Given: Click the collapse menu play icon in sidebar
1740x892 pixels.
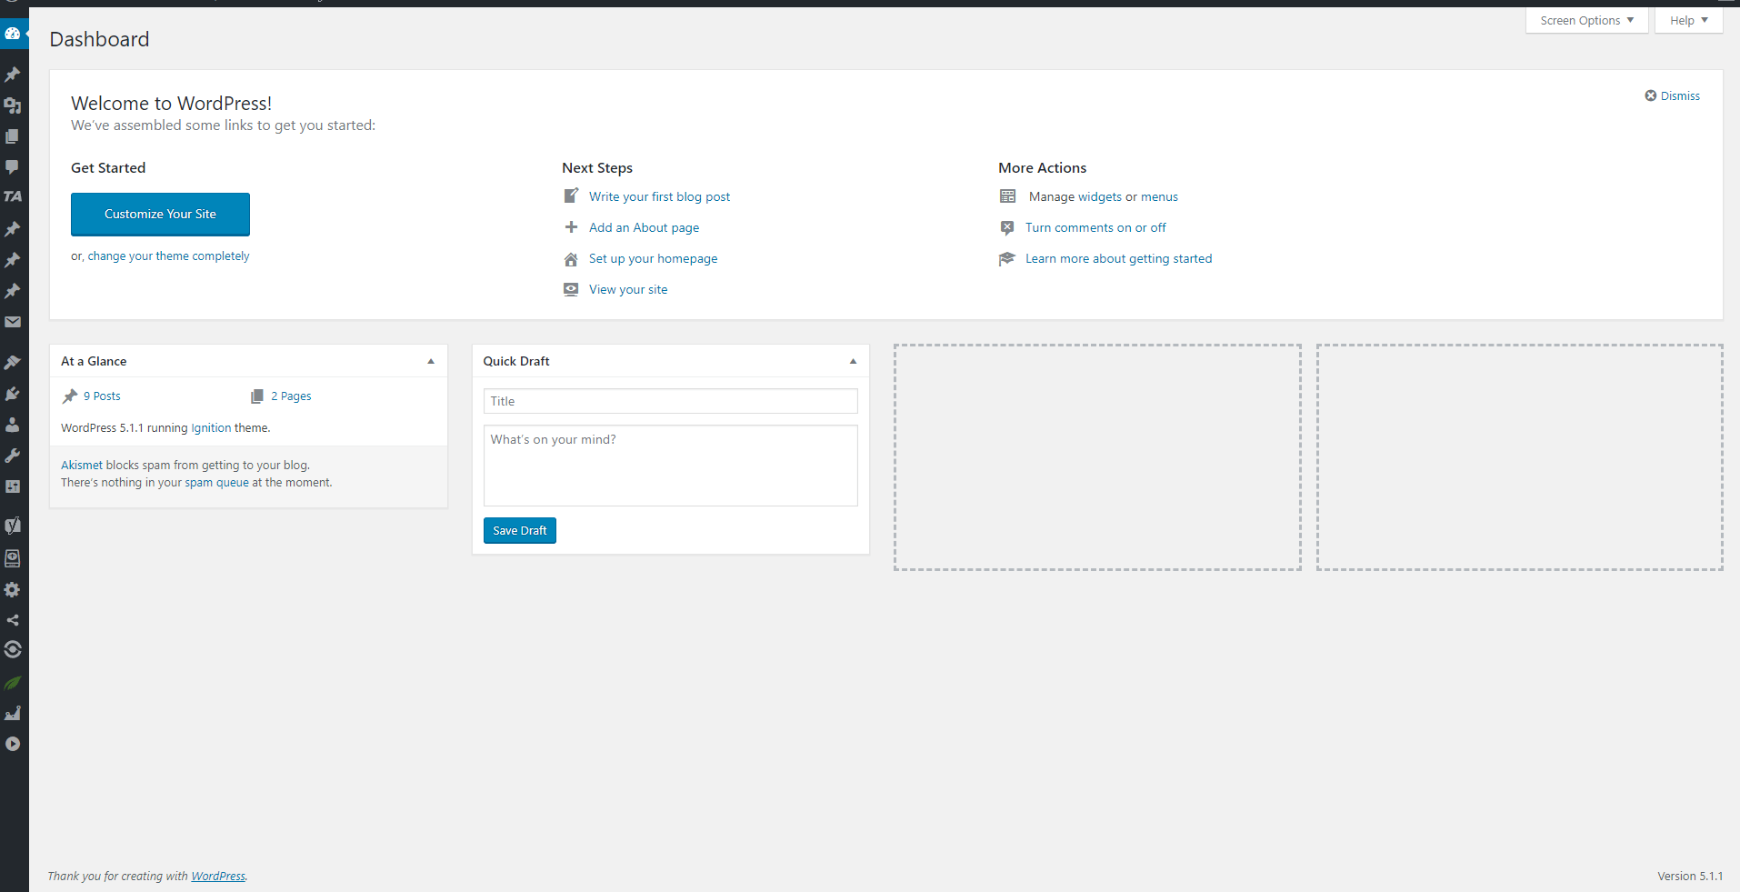Looking at the screenshot, I should (13, 744).
